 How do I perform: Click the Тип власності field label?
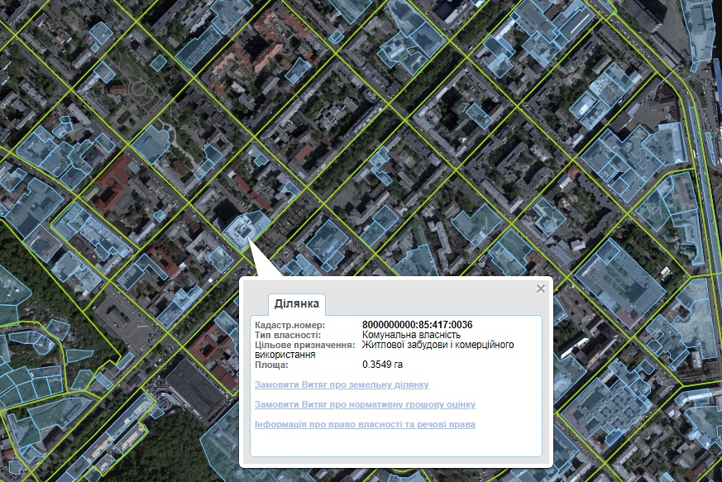click(288, 335)
